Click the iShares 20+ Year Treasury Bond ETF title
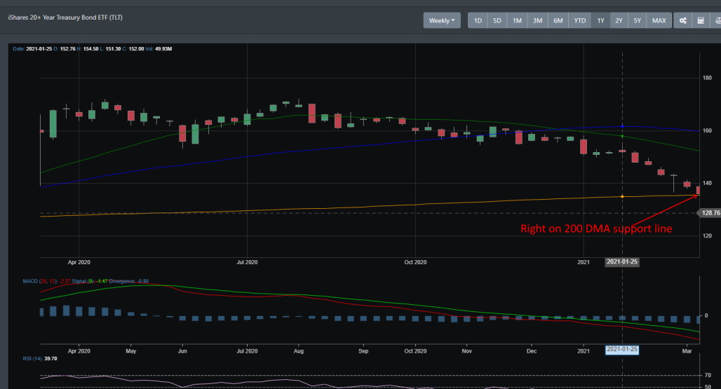 coord(65,18)
